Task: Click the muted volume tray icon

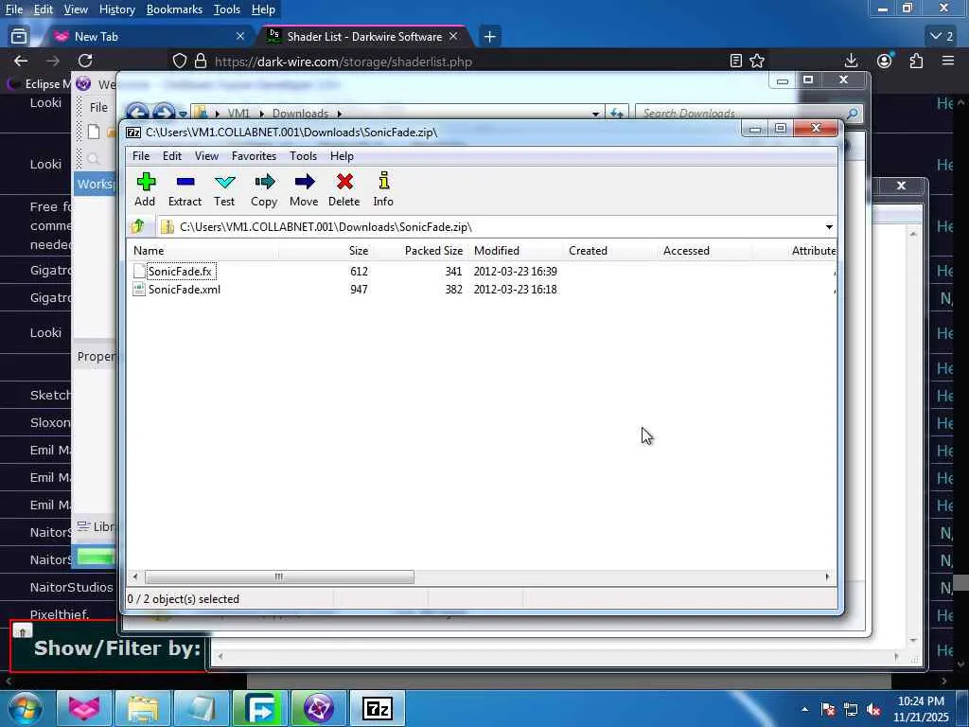Action: pos(873,710)
